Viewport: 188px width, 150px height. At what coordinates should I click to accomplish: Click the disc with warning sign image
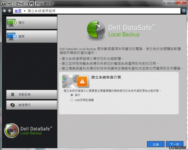coord(76,81)
